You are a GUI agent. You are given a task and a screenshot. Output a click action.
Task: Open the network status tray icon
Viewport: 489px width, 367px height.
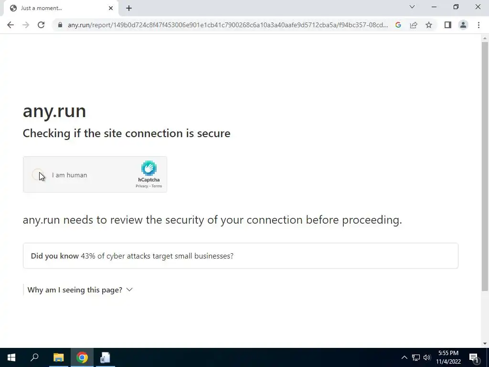coord(416,357)
